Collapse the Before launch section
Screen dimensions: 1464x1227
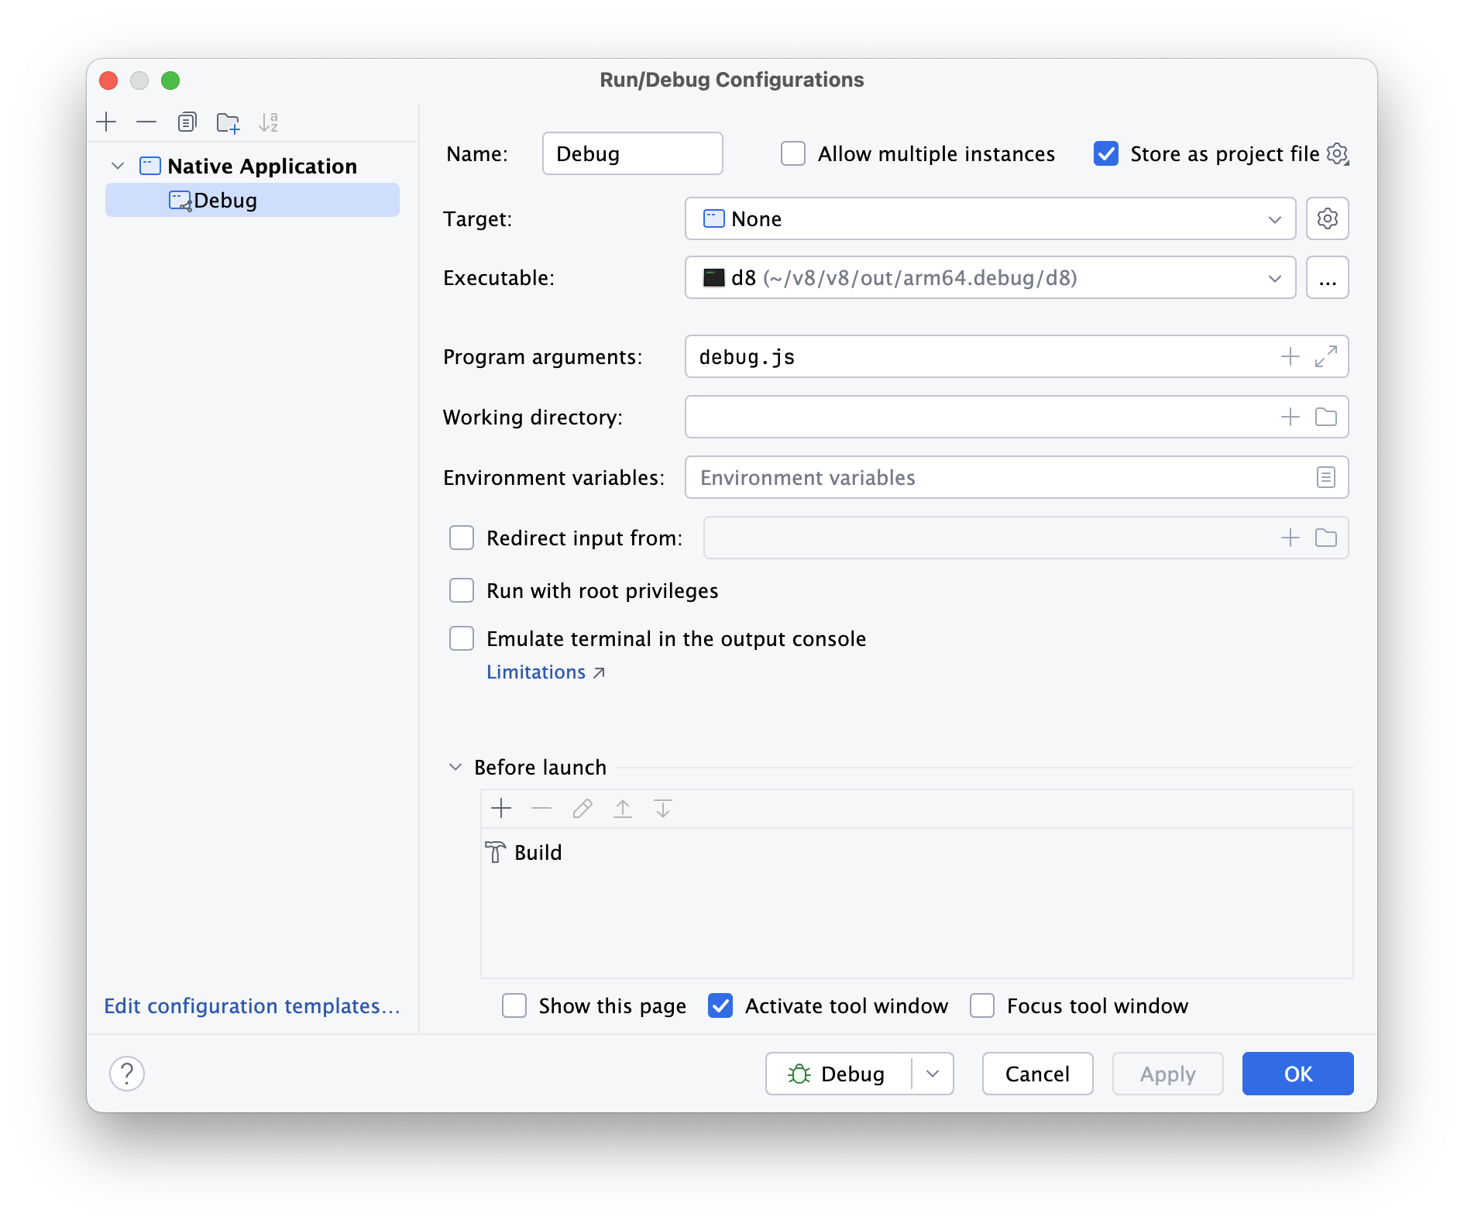click(x=455, y=768)
